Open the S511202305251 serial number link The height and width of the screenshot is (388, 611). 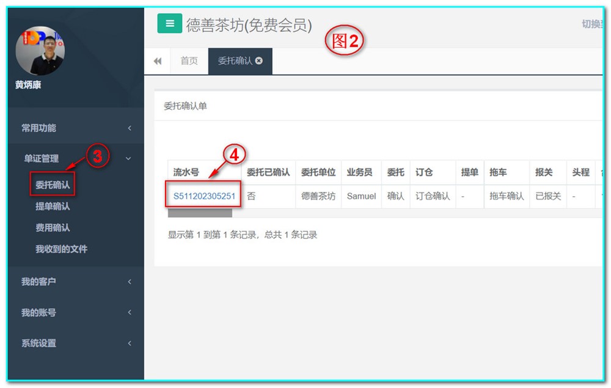coord(203,196)
